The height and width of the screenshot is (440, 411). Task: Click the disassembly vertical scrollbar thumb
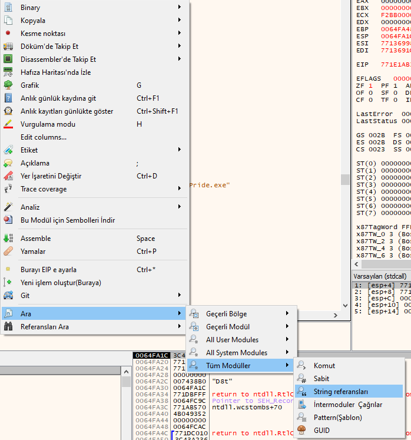(345, 180)
